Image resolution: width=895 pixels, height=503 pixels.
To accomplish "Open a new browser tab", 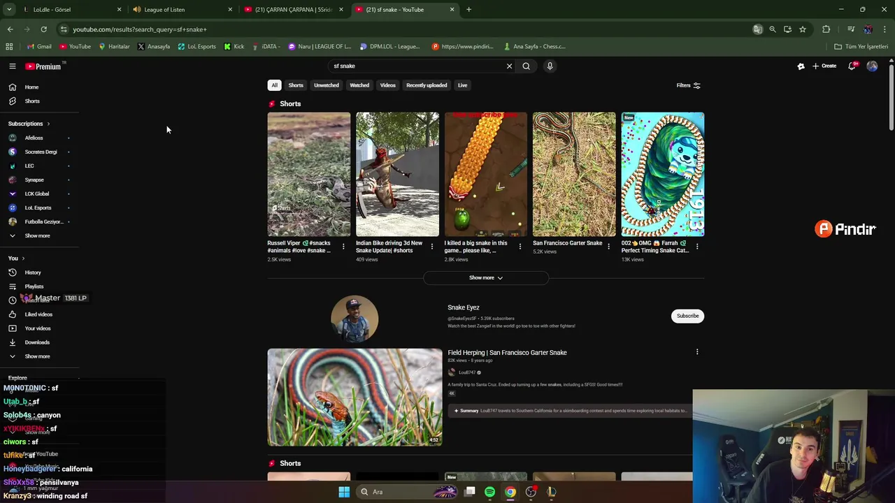I will [x=468, y=10].
